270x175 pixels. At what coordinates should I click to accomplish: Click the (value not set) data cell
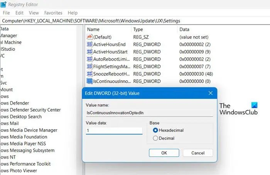click(x=194, y=37)
